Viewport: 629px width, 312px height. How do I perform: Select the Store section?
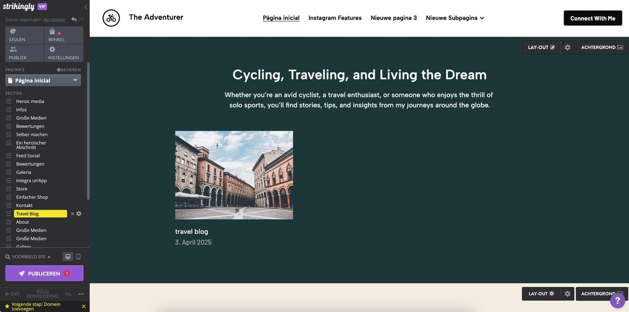21,189
